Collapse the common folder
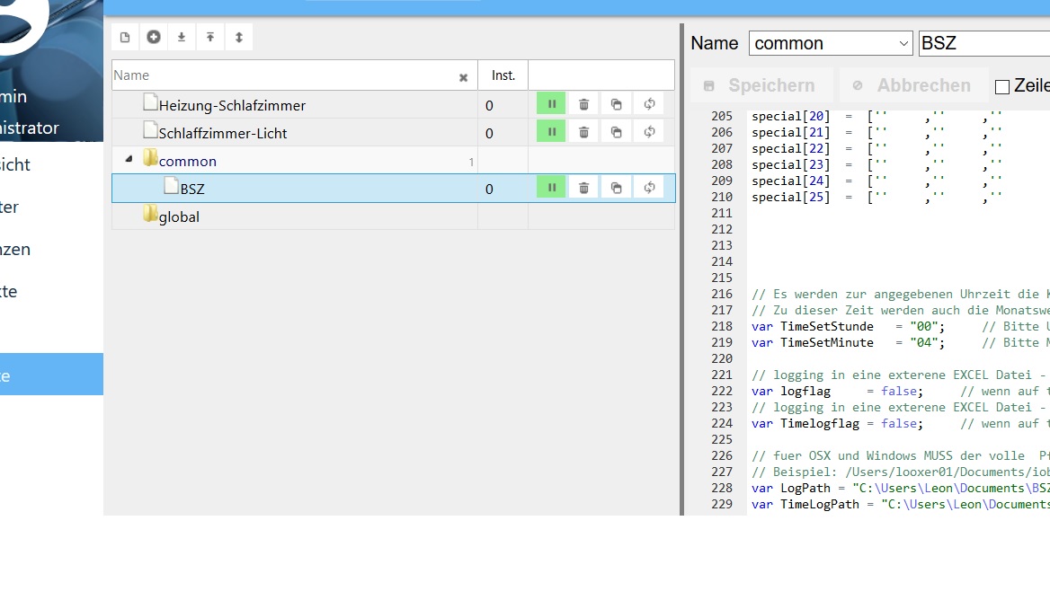The width and height of the screenshot is (1050, 600). (x=129, y=159)
